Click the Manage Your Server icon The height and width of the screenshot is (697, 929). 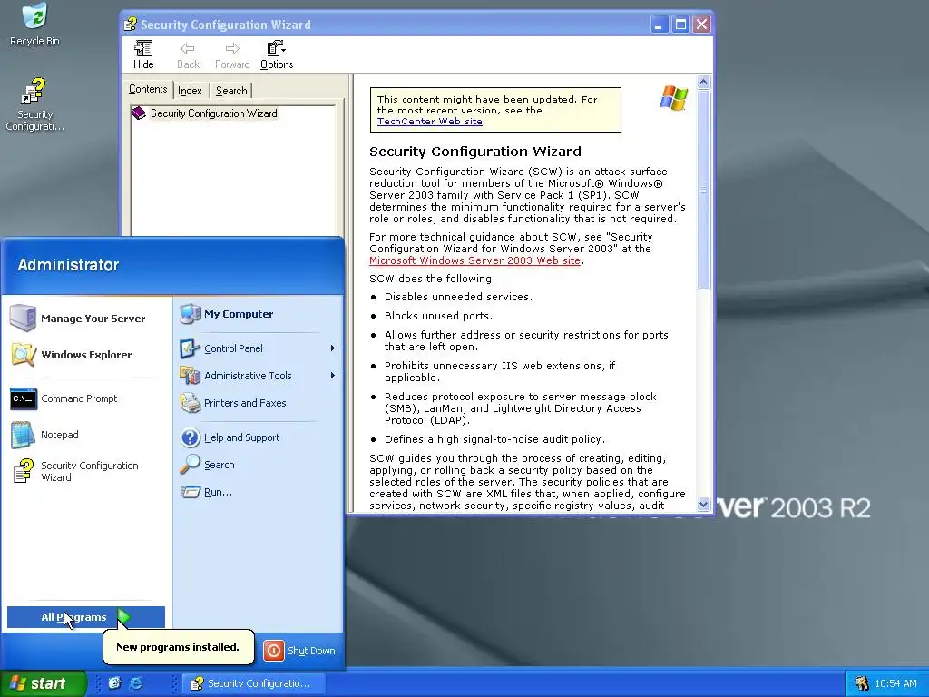point(23,318)
